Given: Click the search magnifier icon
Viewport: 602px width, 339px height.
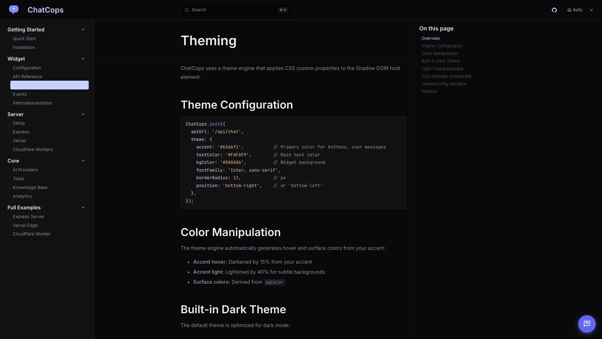Looking at the screenshot, I should [187, 10].
